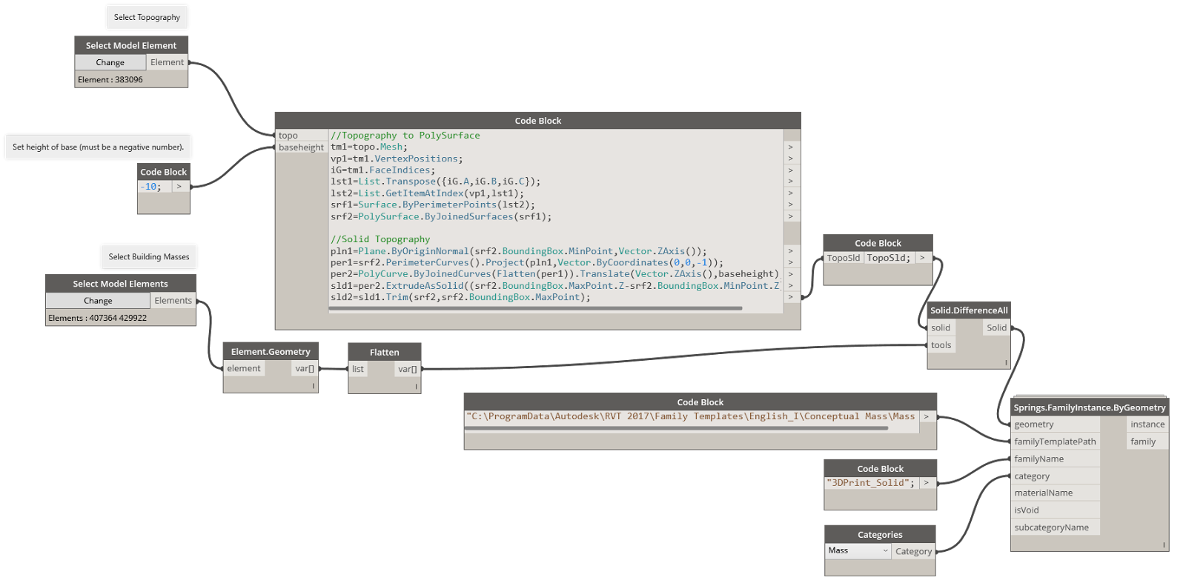Click materialName input port

tap(1055, 493)
